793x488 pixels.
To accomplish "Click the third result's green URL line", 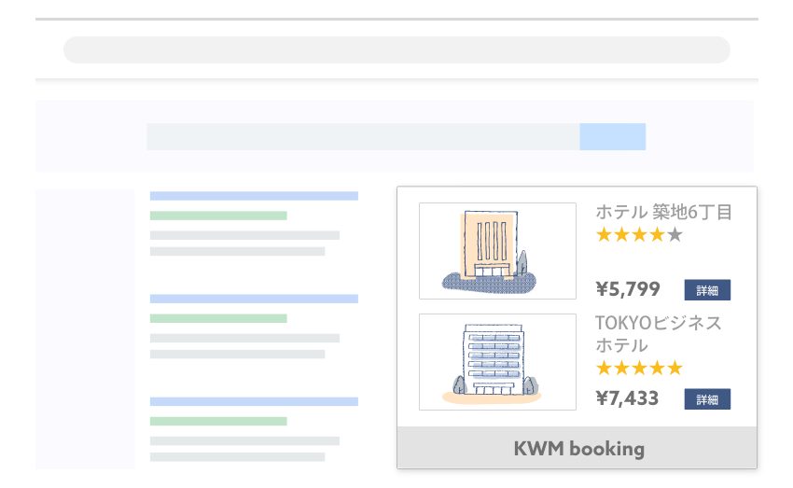I will pyautogui.click(x=218, y=421).
